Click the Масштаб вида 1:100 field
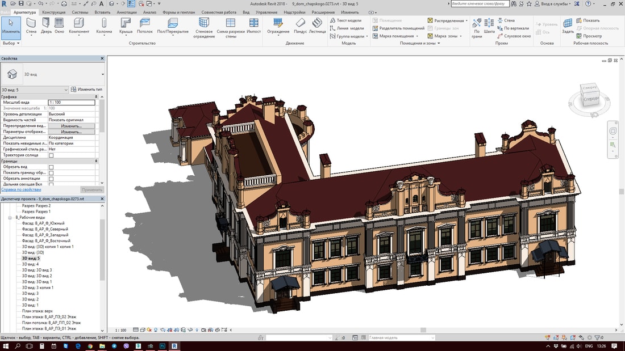The height and width of the screenshot is (351, 625). [71, 103]
